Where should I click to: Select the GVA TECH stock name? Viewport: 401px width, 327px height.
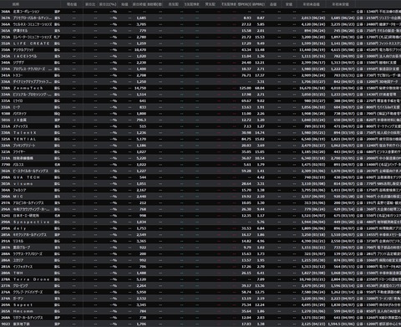click(x=27, y=177)
